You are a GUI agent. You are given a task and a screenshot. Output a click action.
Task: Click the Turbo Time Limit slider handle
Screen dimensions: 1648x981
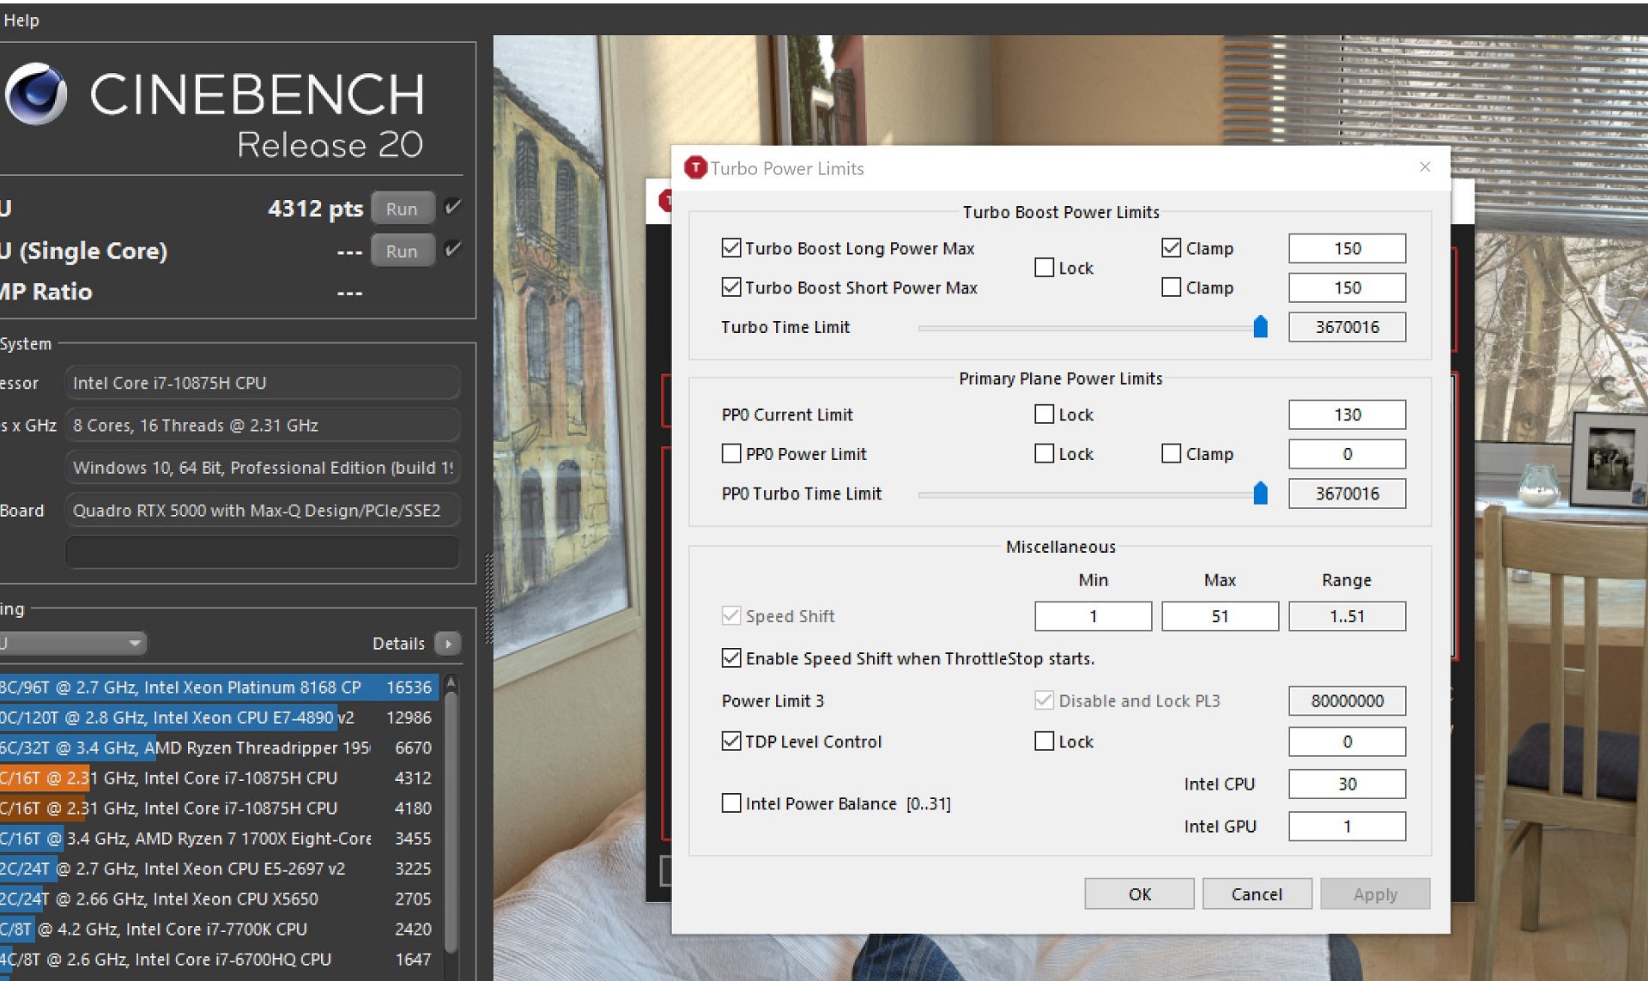pos(1260,326)
